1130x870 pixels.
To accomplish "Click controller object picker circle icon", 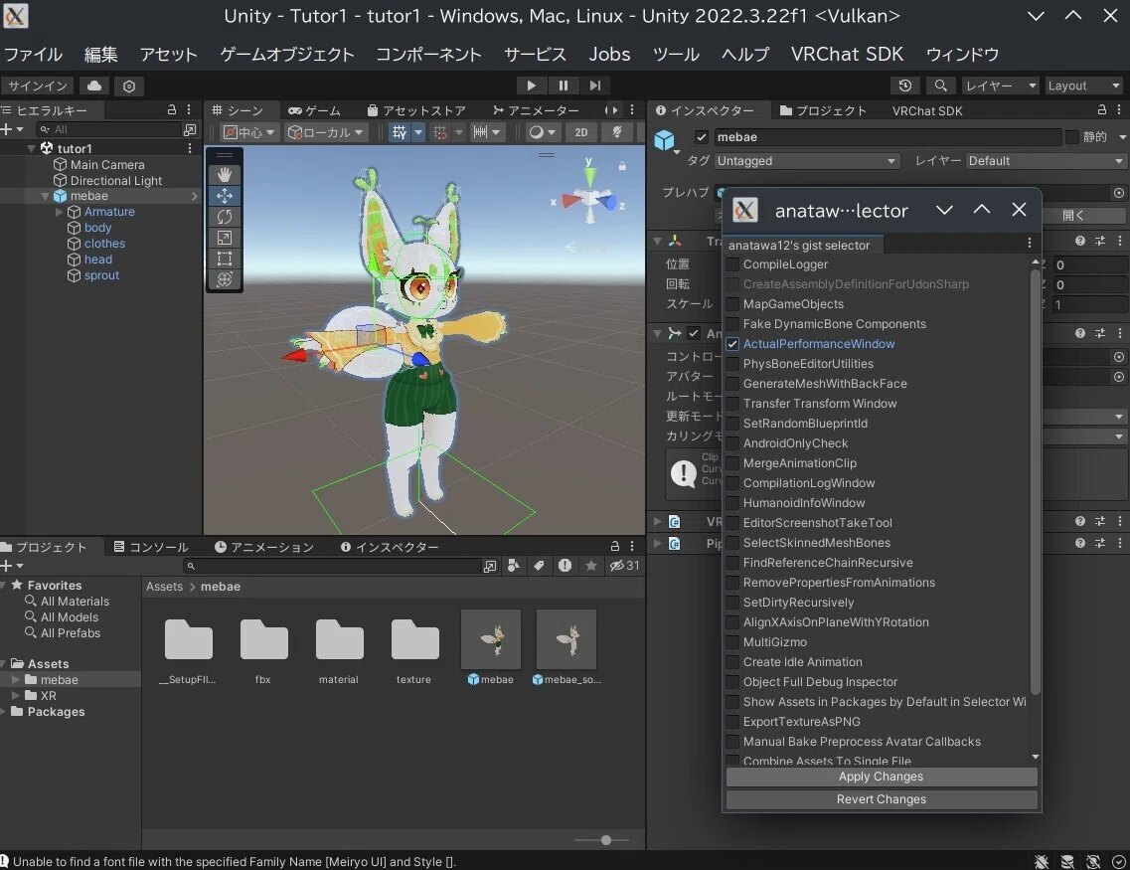I will click(1118, 357).
